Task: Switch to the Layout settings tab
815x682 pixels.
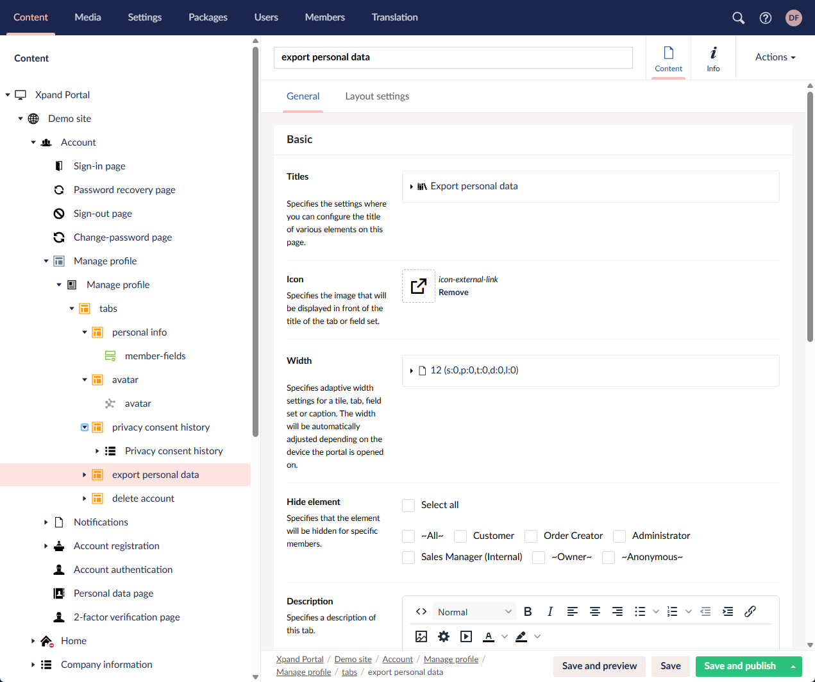Action: pos(376,96)
